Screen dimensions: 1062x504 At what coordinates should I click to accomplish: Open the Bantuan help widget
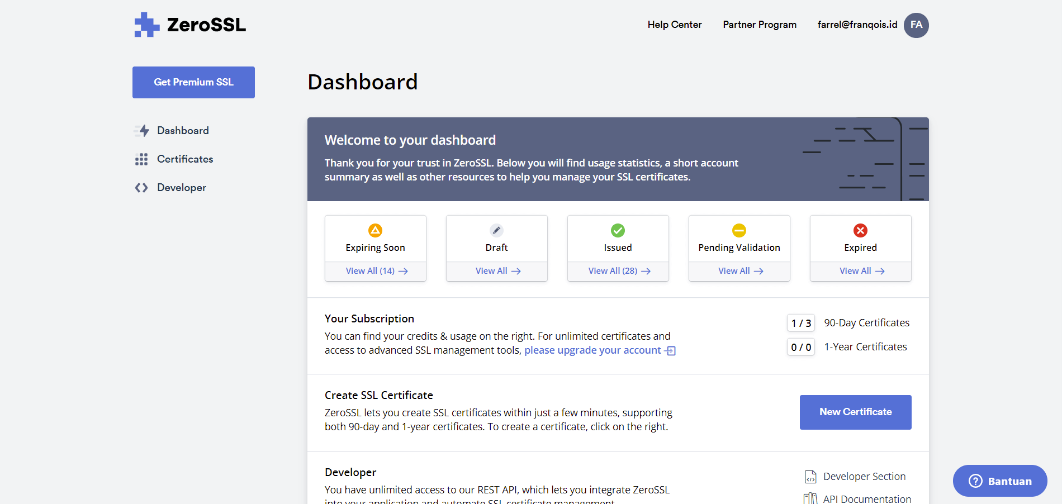[x=1000, y=481]
